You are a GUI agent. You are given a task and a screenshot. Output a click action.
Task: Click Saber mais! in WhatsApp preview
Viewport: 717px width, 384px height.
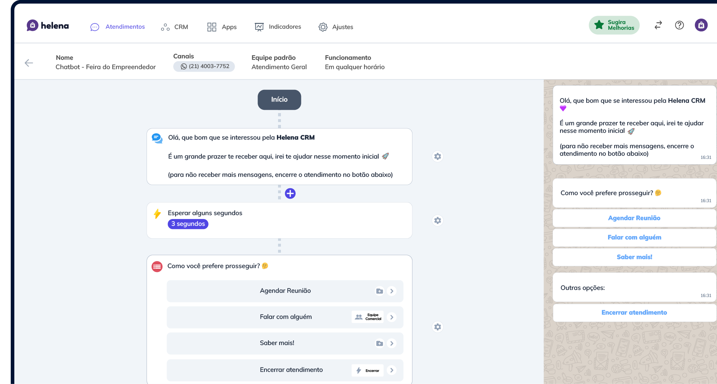coord(634,257)
